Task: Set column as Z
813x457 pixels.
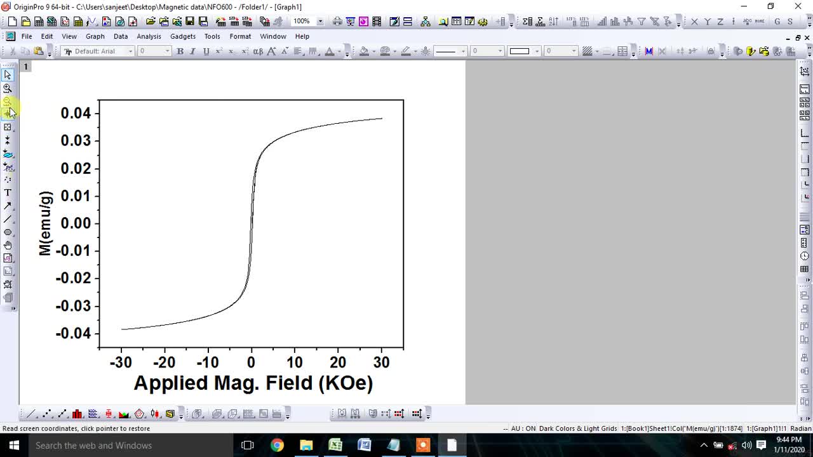Action: (x=720, y=22)
